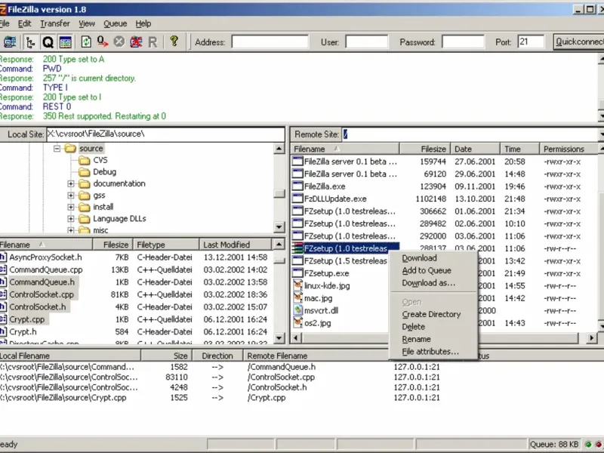
Task: Click the Reconnect (R) toolbar icon
Action: (153, 42)
